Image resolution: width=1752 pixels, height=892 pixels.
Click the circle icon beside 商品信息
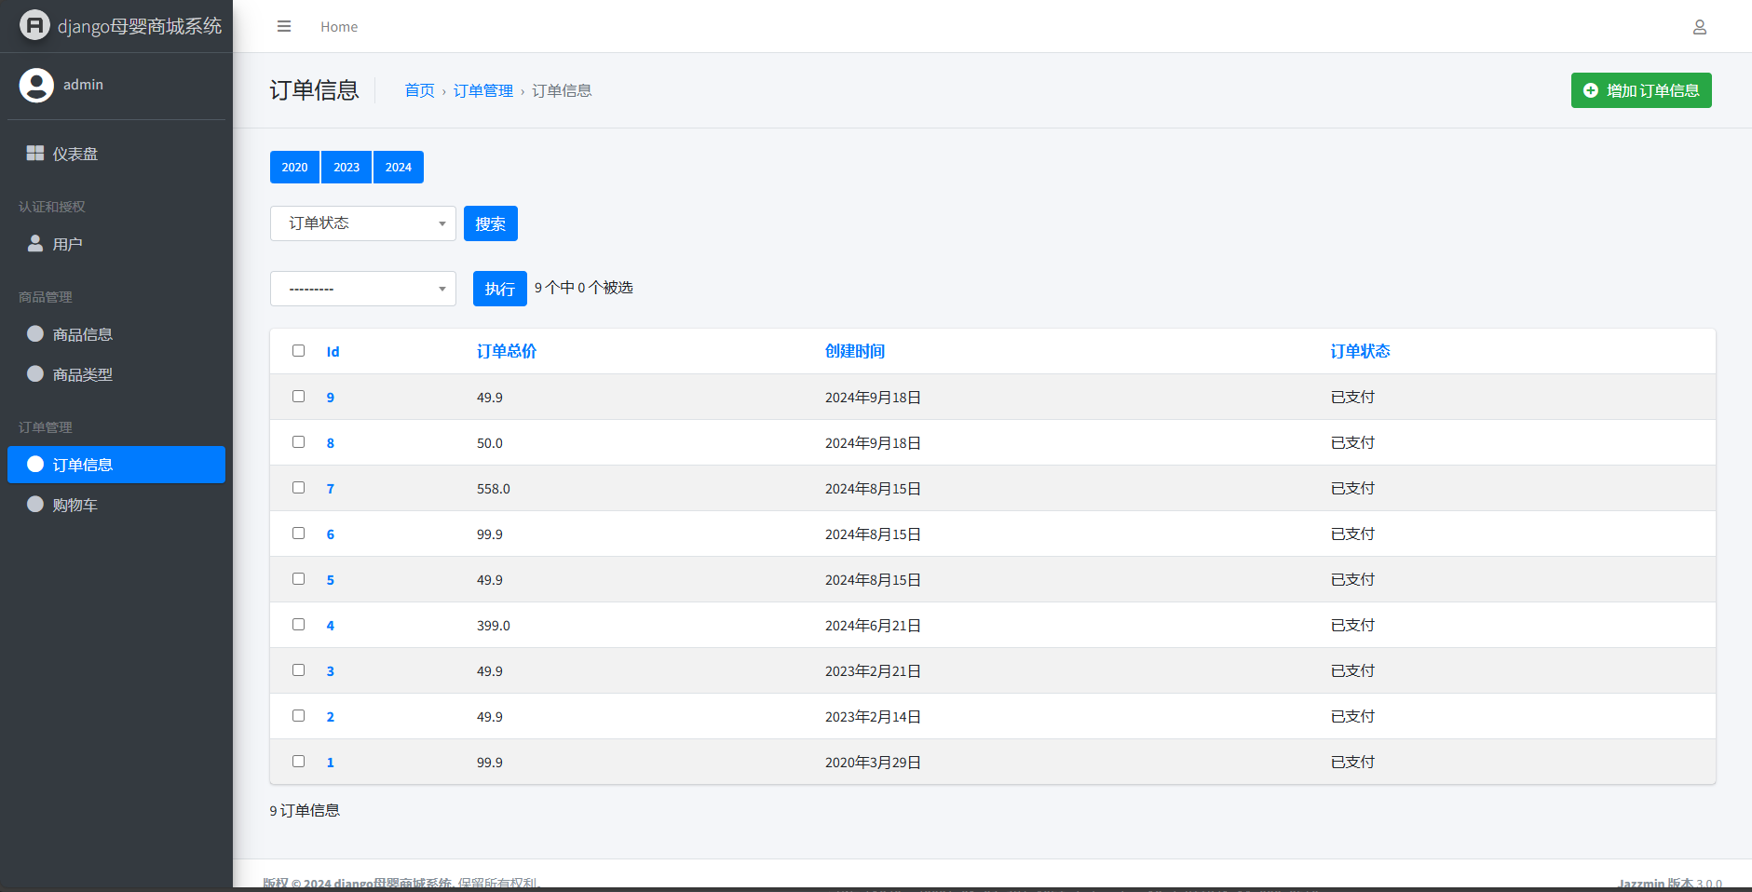tap(35, 333)
